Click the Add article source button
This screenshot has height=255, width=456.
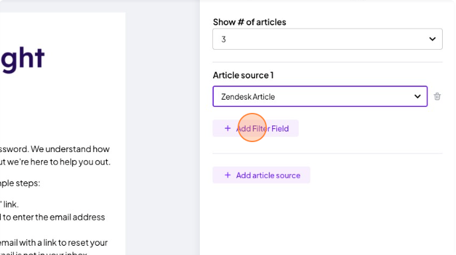click(262, 175)
